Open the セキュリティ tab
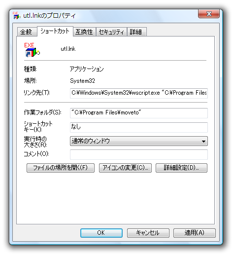The image size is (233, 254). coord(111,32)
